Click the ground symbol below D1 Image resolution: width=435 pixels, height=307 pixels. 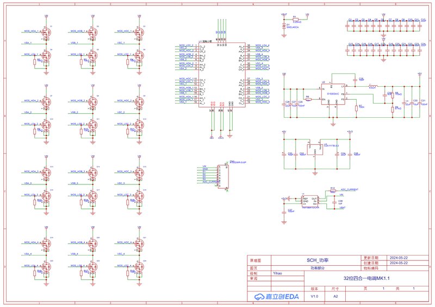coord(284,35)
